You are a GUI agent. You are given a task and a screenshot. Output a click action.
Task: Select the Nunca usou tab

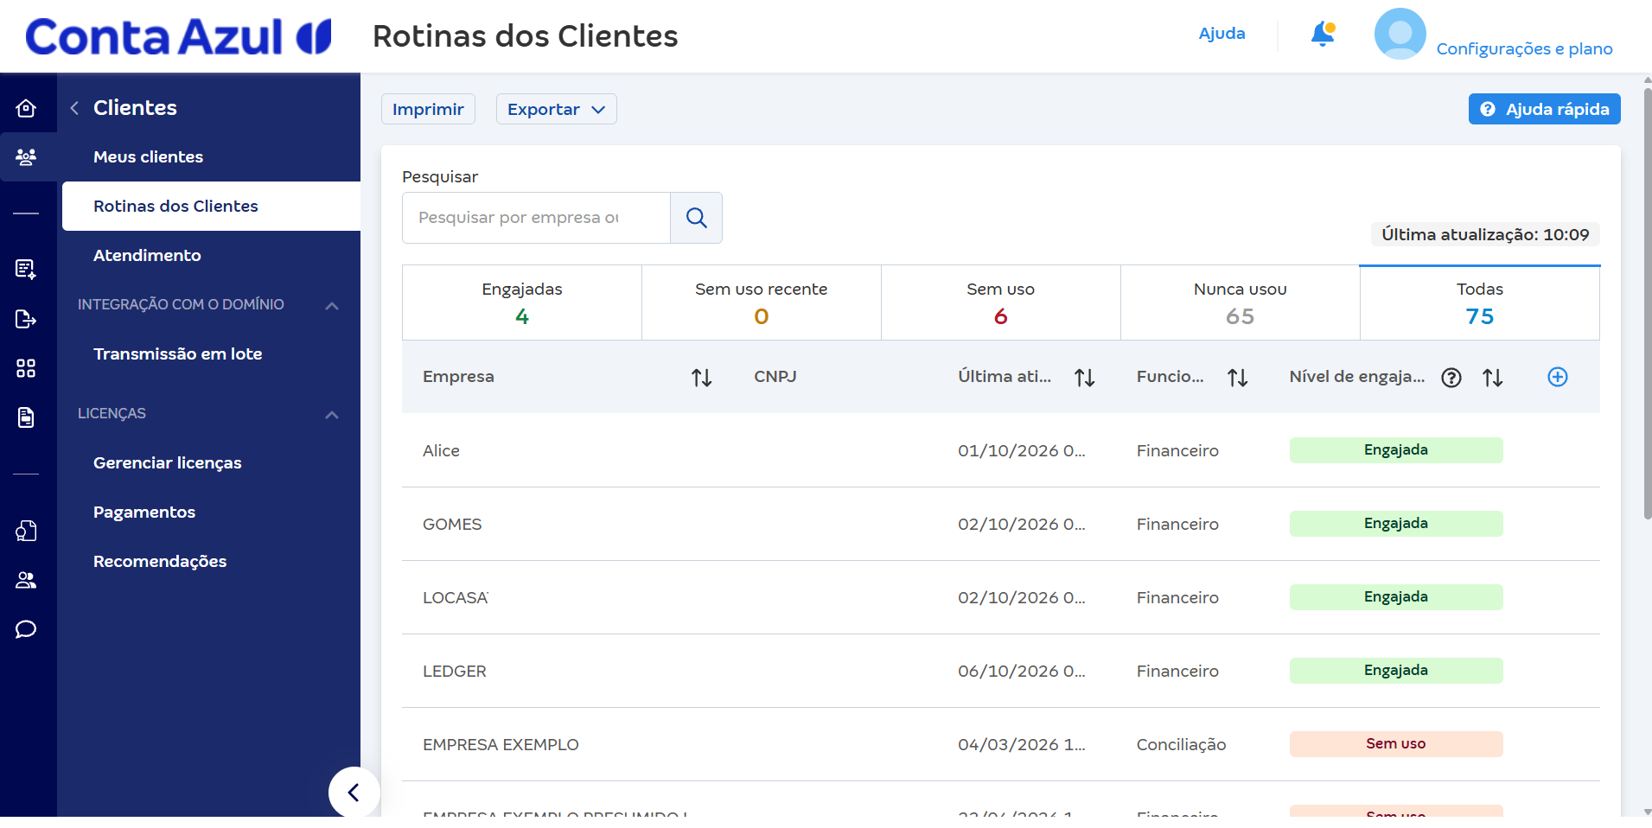(1241, 303)
